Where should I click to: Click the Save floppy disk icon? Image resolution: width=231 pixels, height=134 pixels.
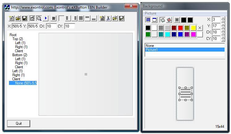[x=24, y=19]
